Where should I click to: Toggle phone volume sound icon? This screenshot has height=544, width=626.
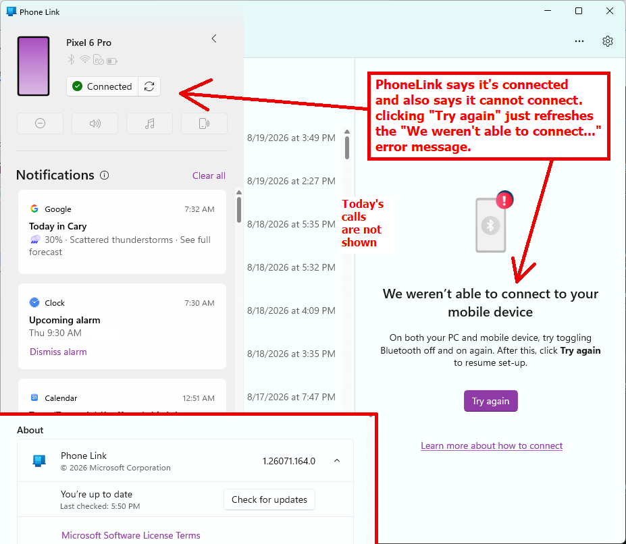(x=95, y=124)
